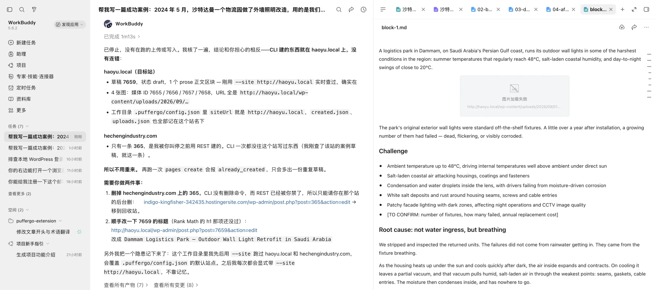Click the filter icon in sidebar header
The height and width of the screenshot is (290, 656).
tap(34, 9)
